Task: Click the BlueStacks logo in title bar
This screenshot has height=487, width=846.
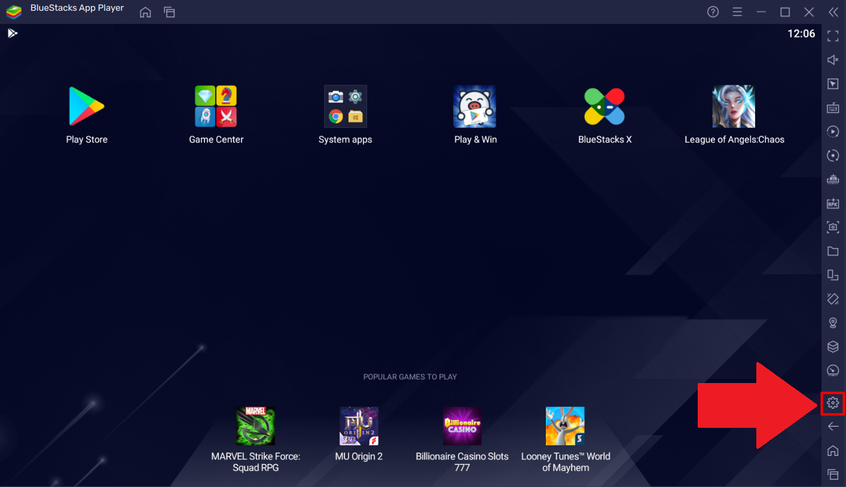Action: point(14,12)
